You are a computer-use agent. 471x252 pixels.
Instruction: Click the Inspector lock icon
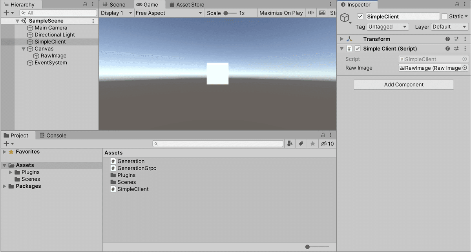[x=456, y=4]
